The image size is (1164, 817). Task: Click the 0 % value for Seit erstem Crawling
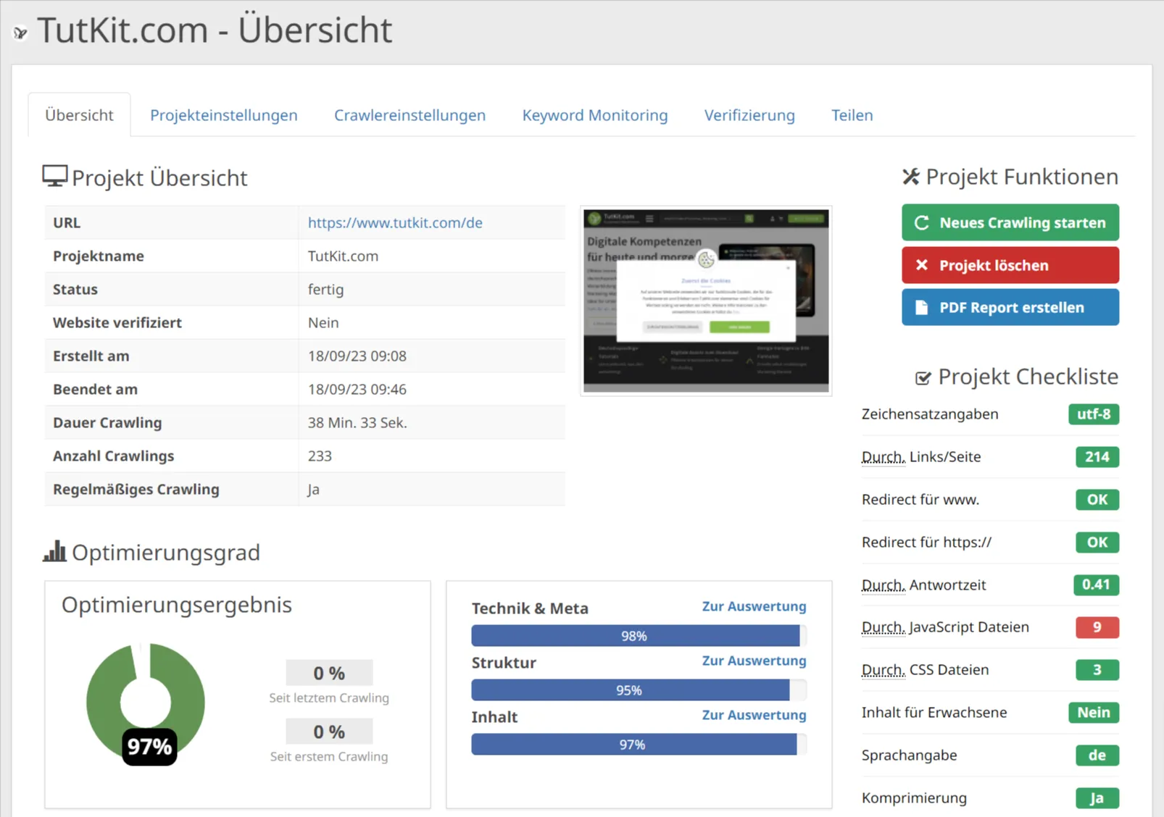click(329, 732)
